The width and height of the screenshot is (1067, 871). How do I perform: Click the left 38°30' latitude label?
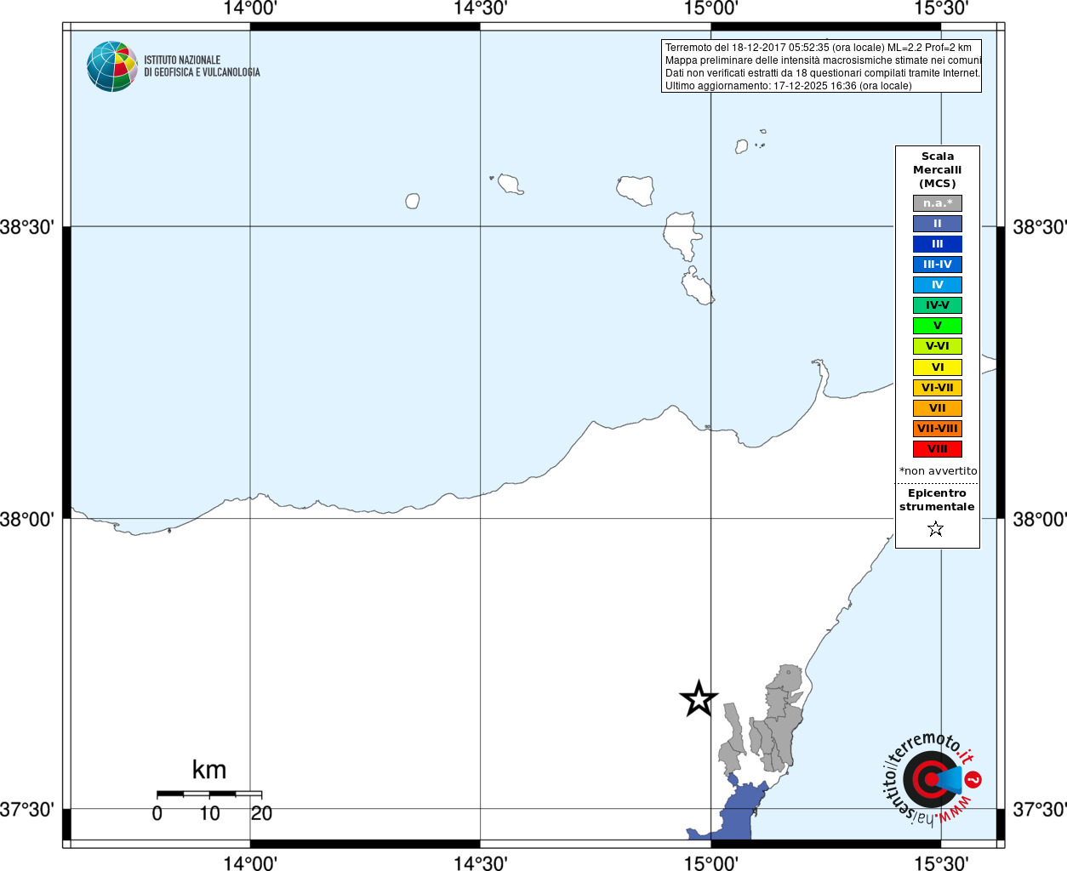27,227
